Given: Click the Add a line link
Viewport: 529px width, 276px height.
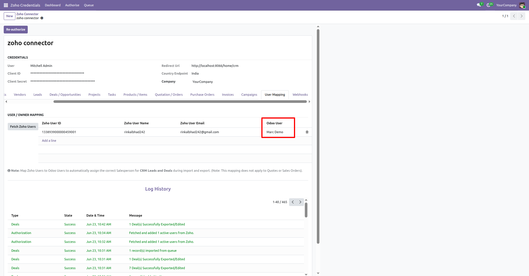Looking at the screenshot, I should 49,141.
